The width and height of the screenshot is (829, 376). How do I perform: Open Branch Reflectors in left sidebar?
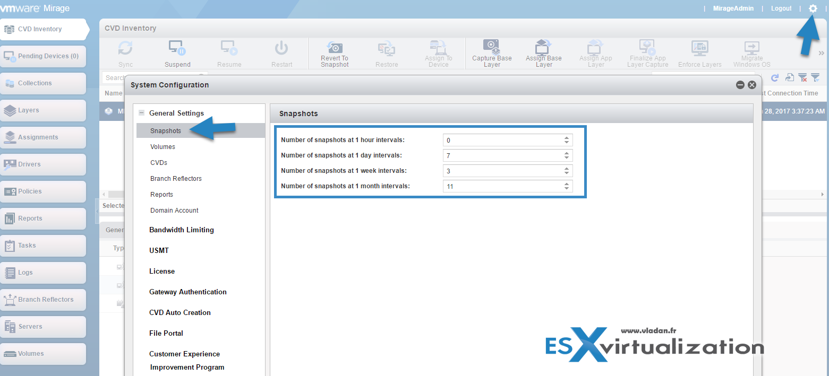pyautogui.click(x=43, y=300)
